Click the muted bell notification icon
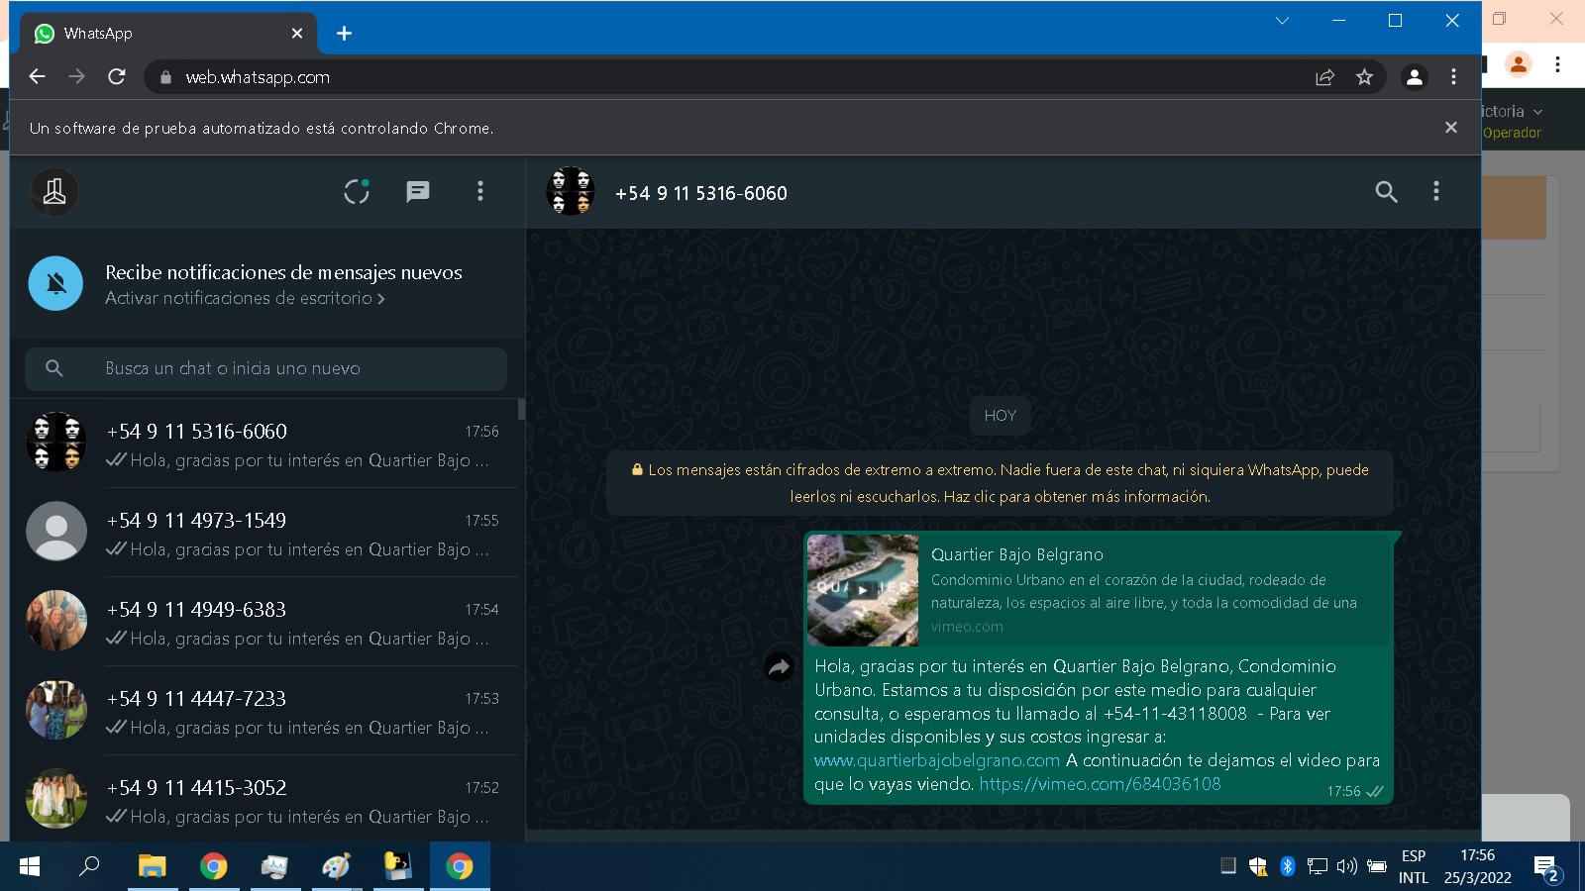1585x891 pixels. point(56,283)
